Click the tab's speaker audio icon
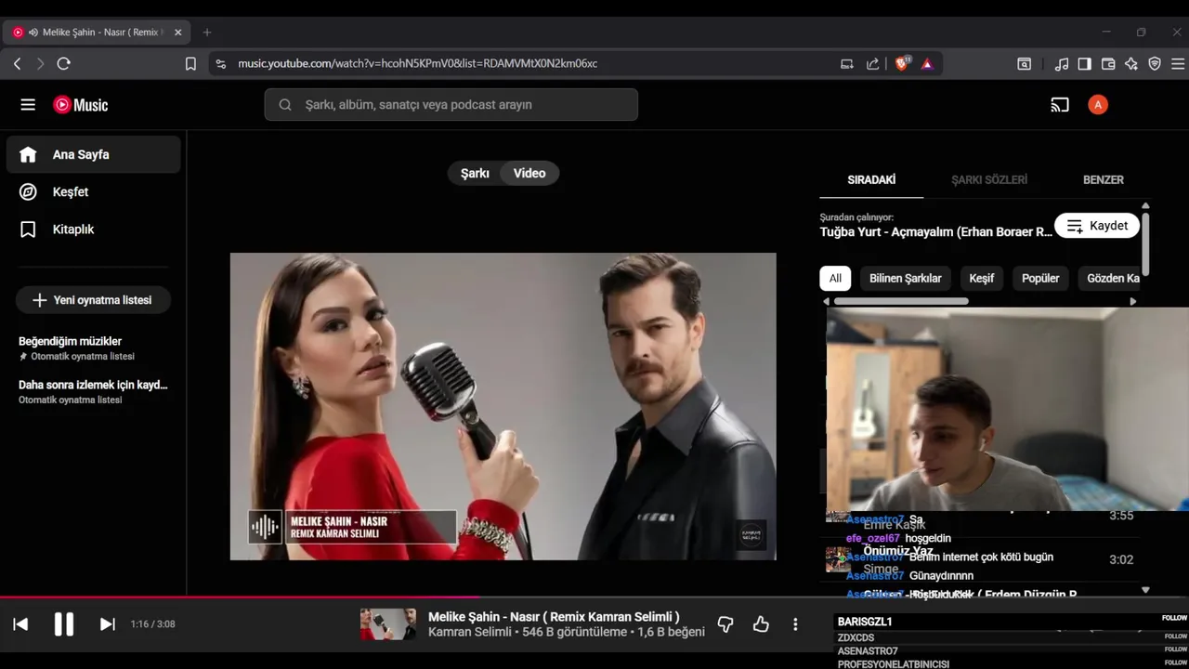Screen dimensions: 1189x669 point(33,32)
